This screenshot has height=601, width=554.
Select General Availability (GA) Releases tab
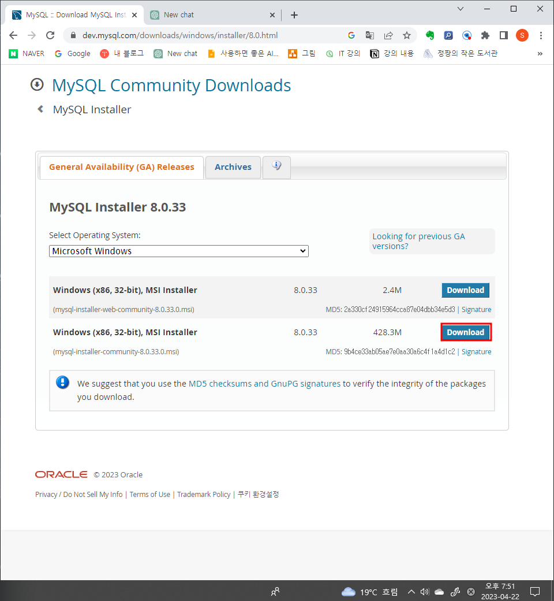(x=122, y=167)
